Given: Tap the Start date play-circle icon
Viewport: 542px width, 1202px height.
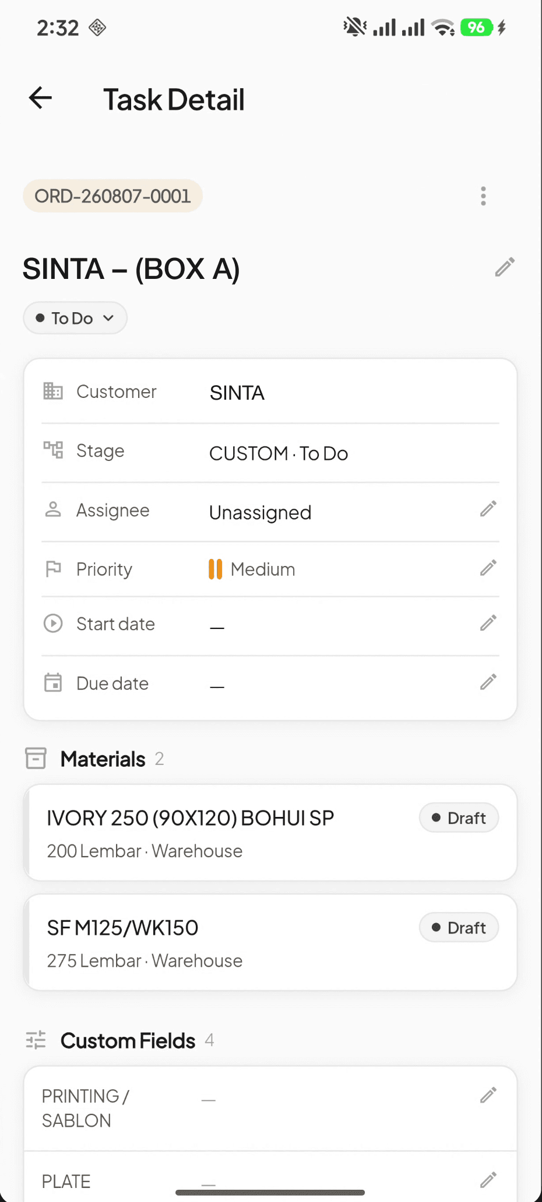Looking at the screenshot, I should point(53,623).
